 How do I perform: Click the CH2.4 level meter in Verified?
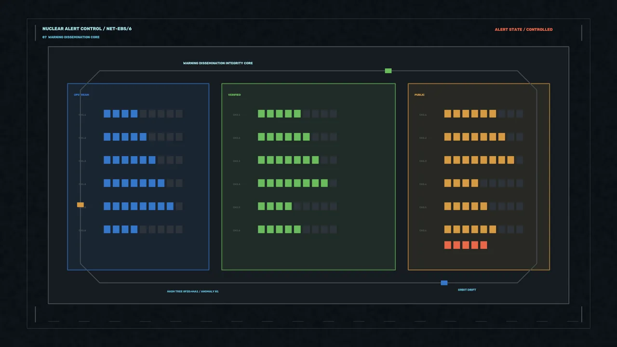tap(297, 183)
